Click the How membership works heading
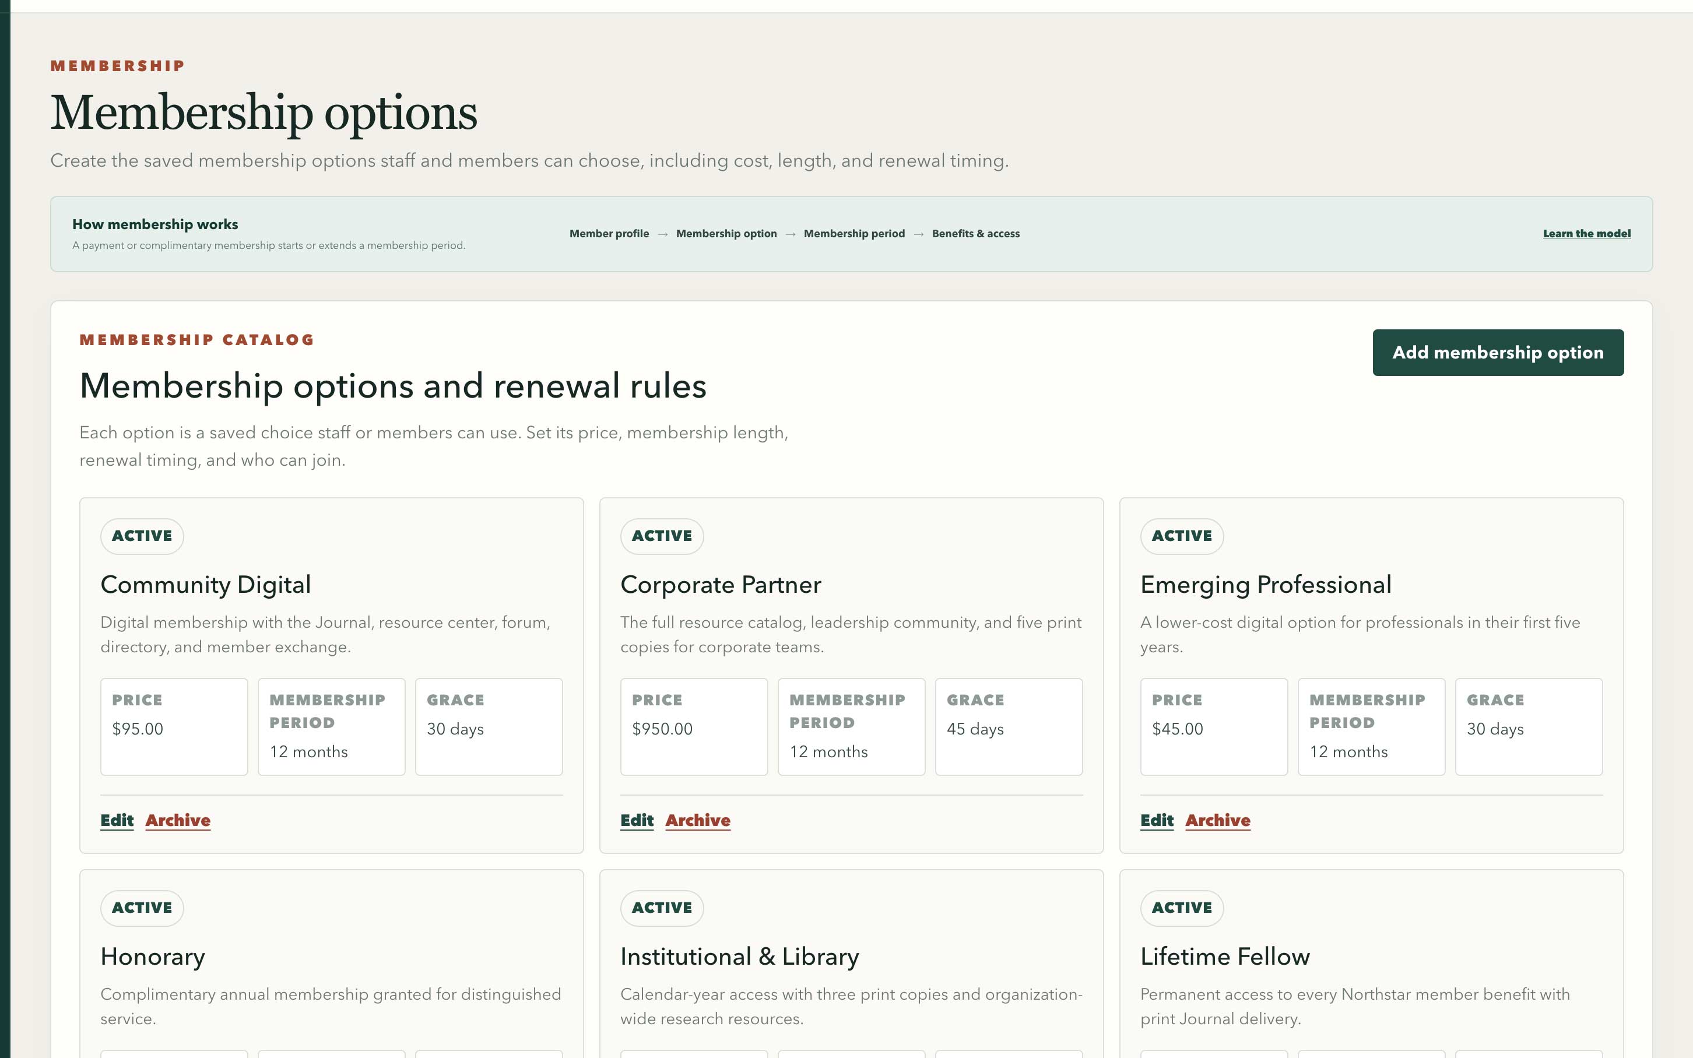The image size is (1693, 1058). pyautogui.click(x=155, y=224)
